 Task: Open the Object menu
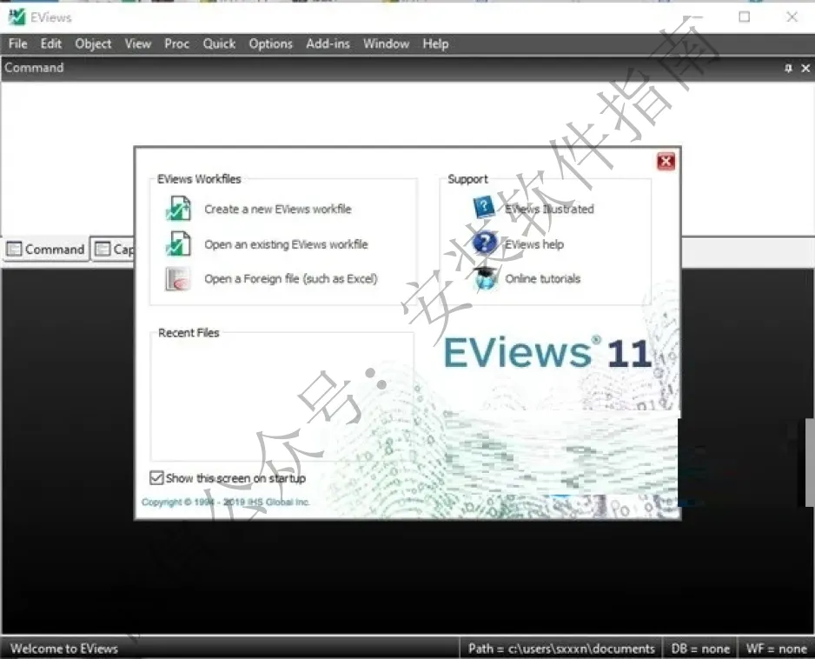(x=93, y=43)
